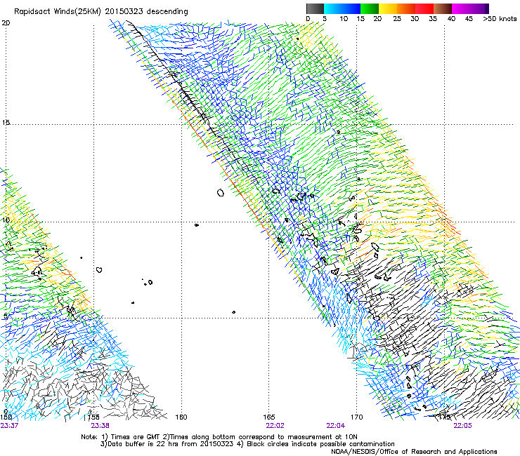520x456 pixels.
Task: Click the orange 25-30 knots legend swatch
Action: click(406, 8)
